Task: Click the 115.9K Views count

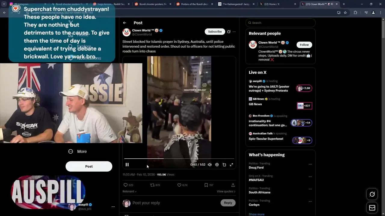Action: [x=166, y=175]
